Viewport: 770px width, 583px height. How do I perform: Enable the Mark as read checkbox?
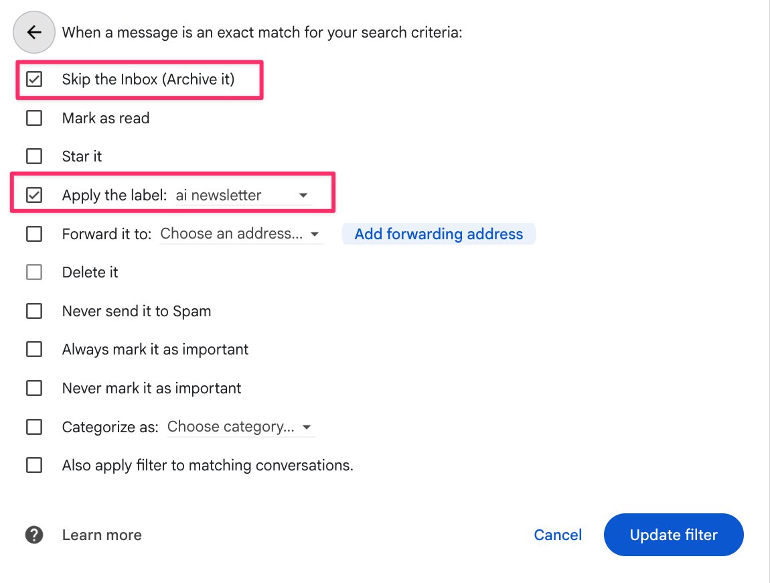pos(34,118)
